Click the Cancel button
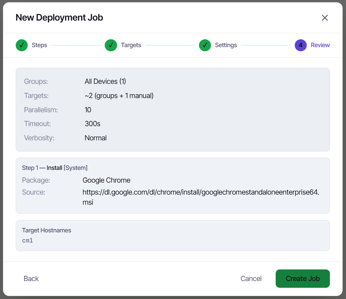 (x=251, y=278)
